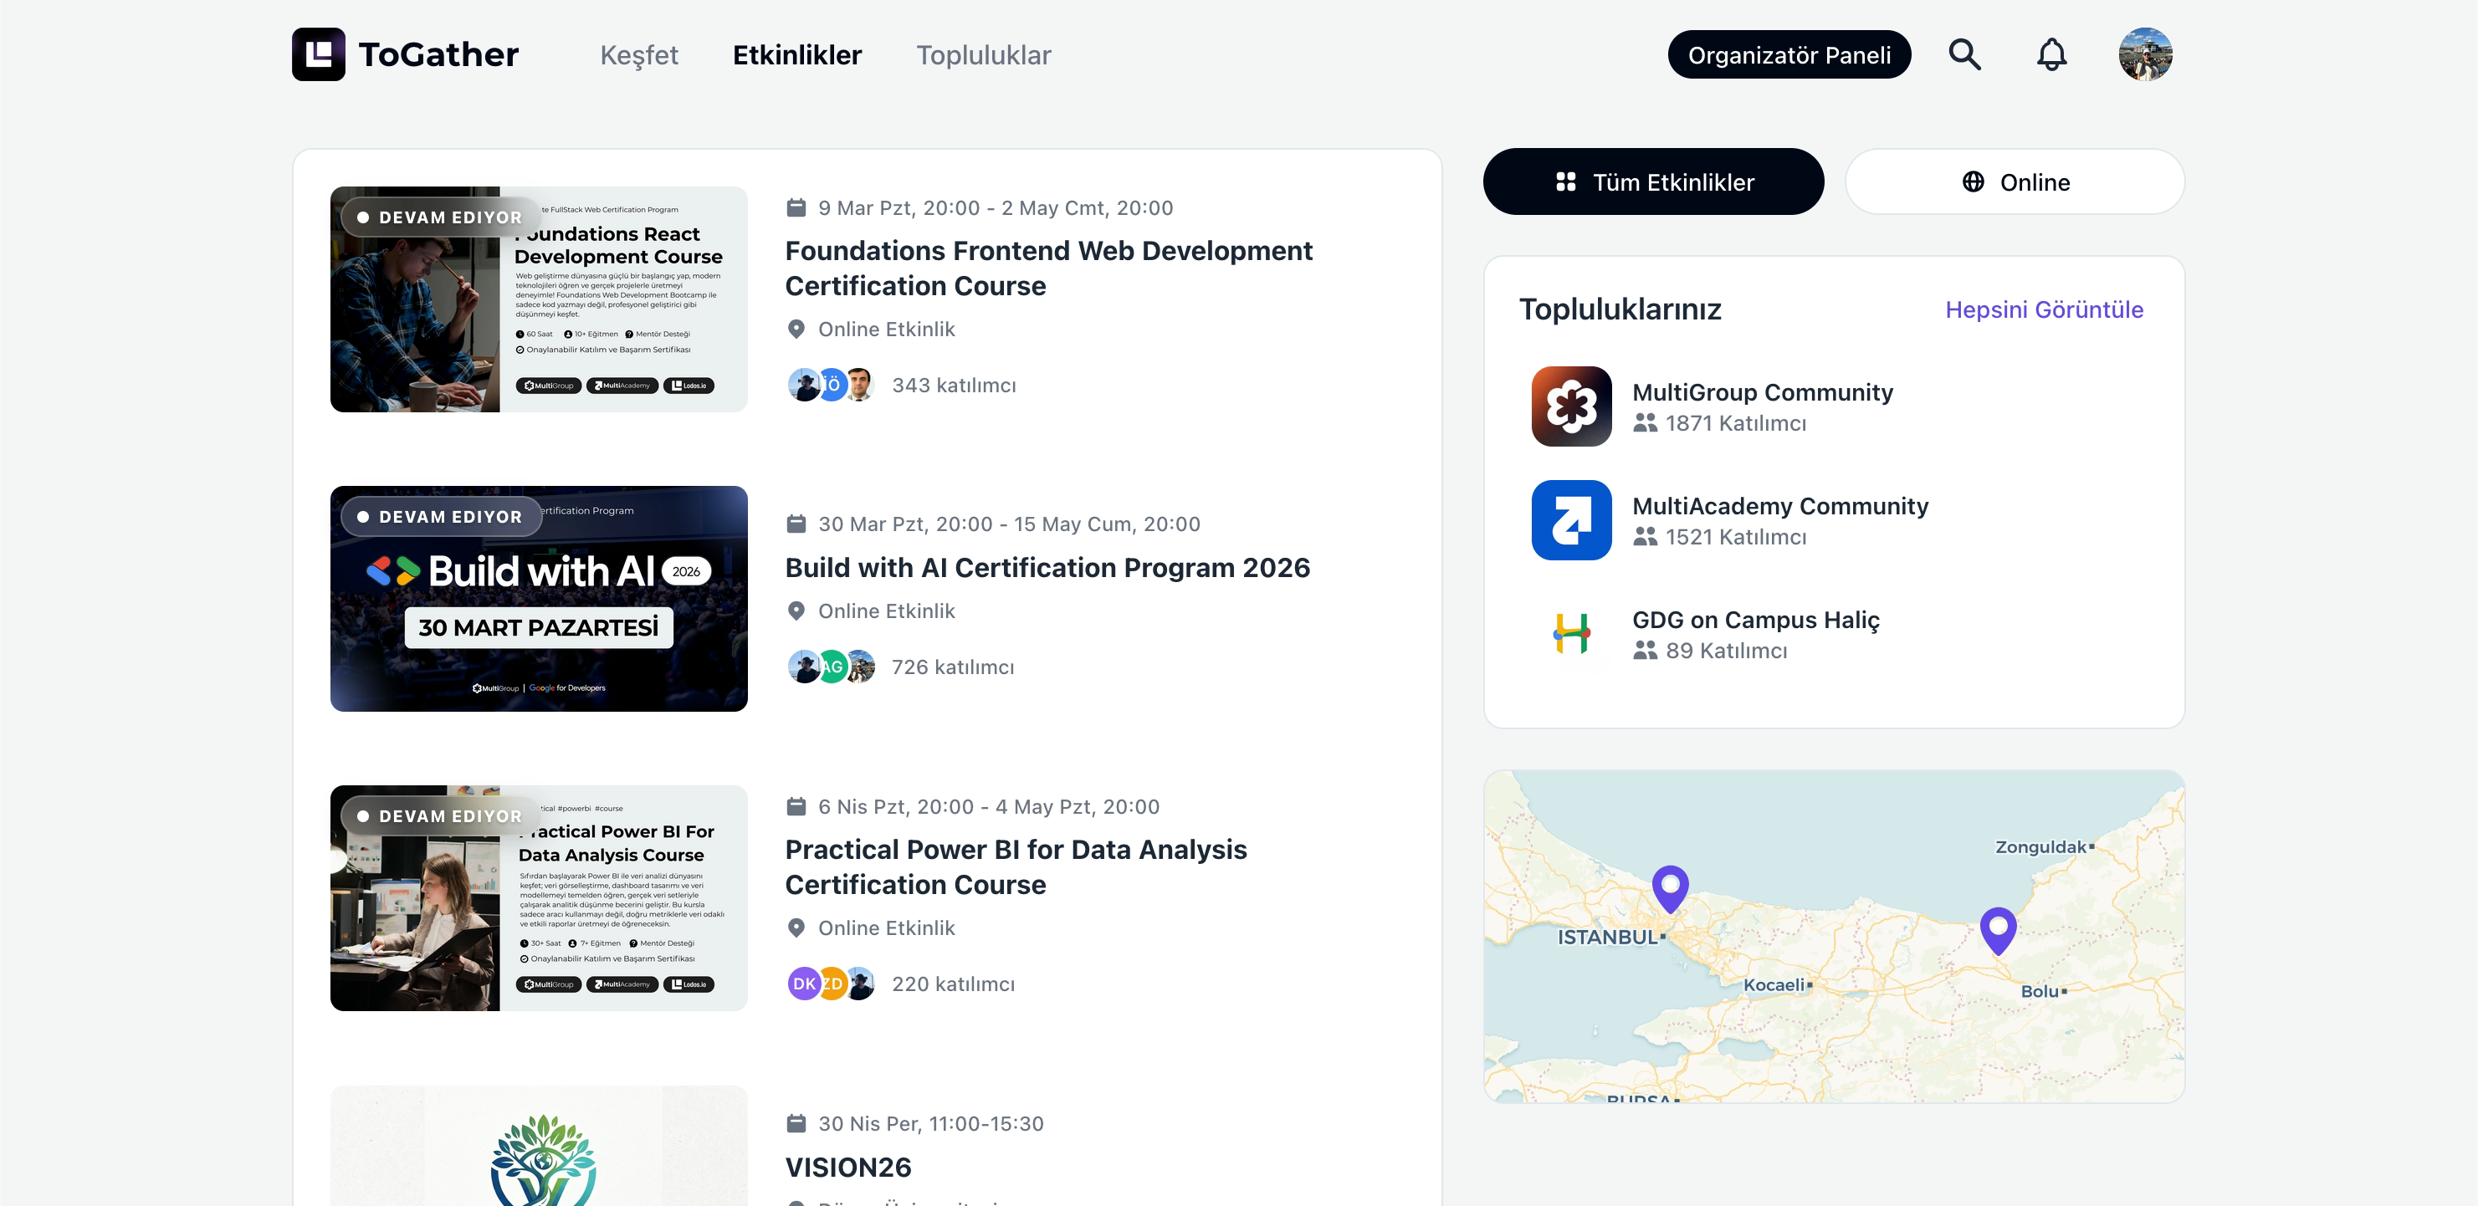Open the ToGather brand name link
This screenshot has width=2478, height=1206.
[x=438, y=54]
